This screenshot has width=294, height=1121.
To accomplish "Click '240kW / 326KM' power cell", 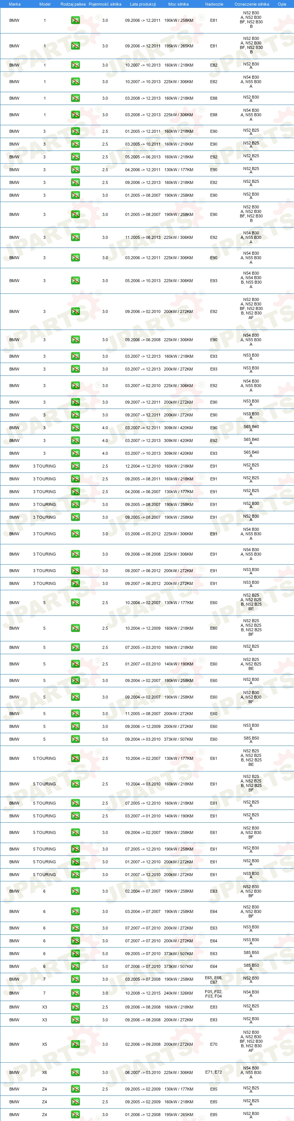I will click(x=178, y=993).
